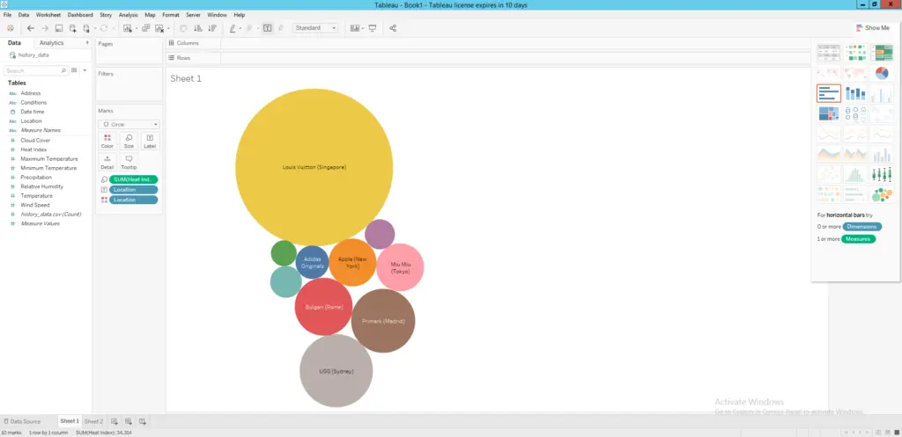Click the Search field in Data pane
Viewport: 902px width, 437px height.
click(x=33, y=70)
